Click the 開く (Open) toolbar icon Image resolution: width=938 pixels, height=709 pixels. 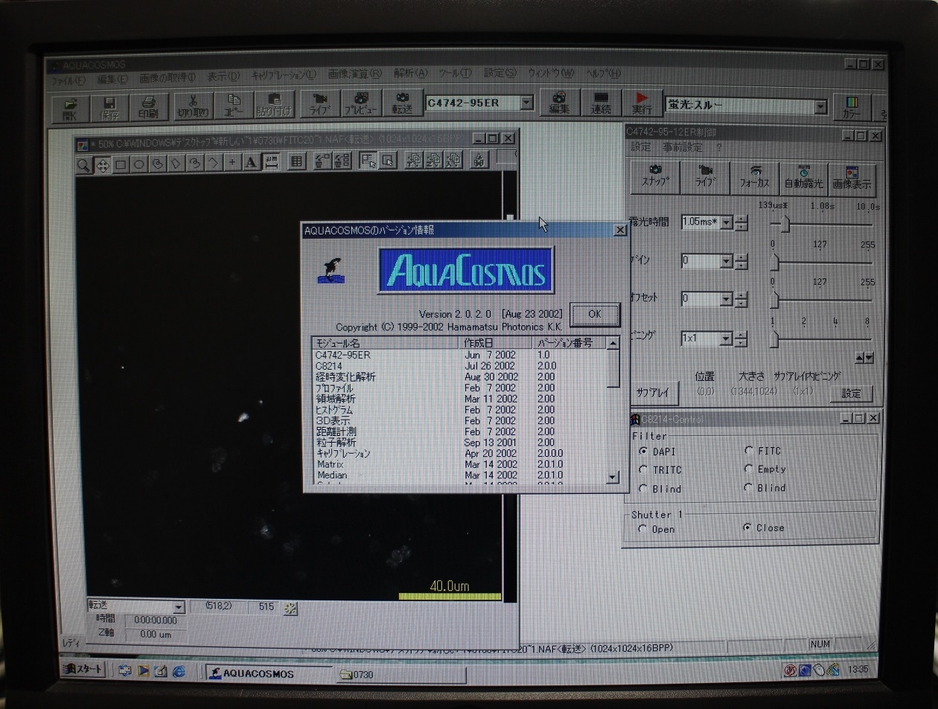pos(70,108)
